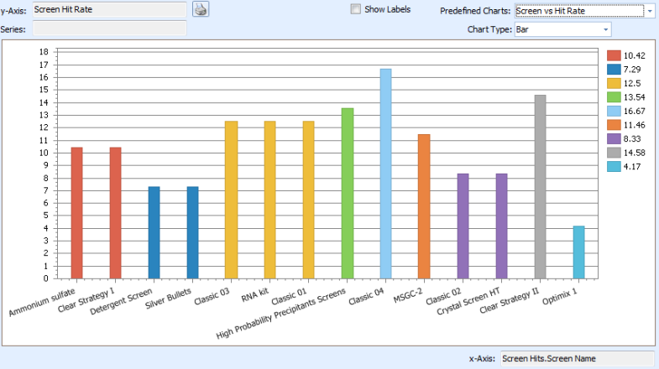Click the 4.17 legend value text
This screenshot has height=369, width=659.
click(632, 166)
